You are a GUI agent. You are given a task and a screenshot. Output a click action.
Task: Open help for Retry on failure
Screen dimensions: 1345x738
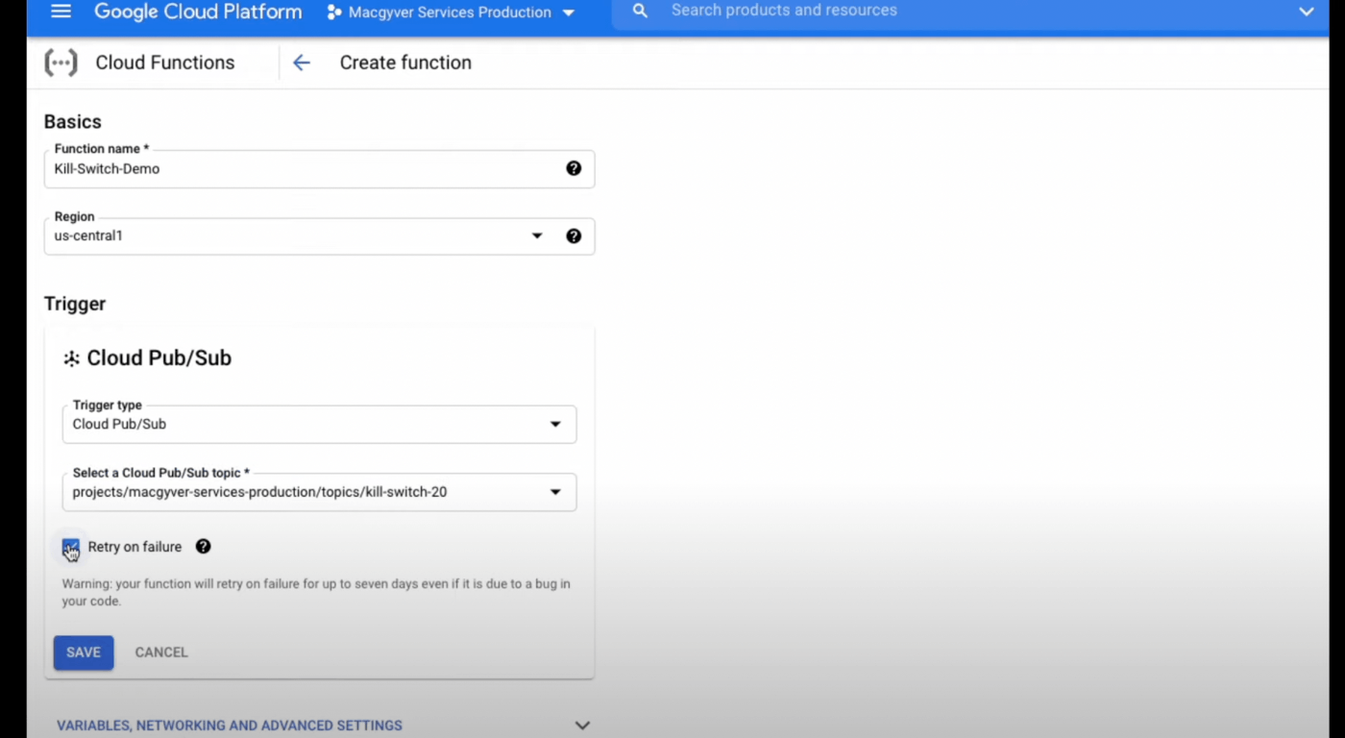(203, 546)
